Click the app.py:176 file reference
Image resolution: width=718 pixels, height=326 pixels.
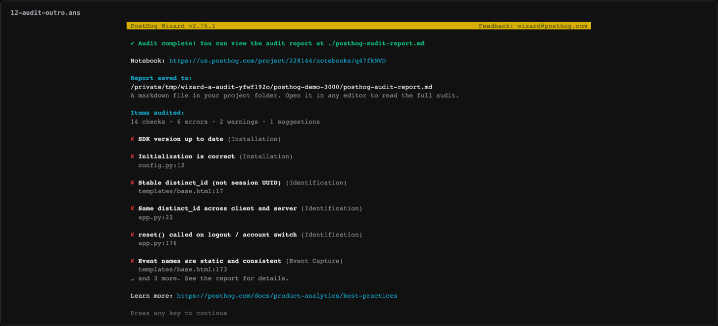[x=157, y=243]
